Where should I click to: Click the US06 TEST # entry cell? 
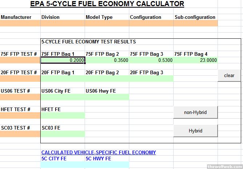(x=20, y=97)
